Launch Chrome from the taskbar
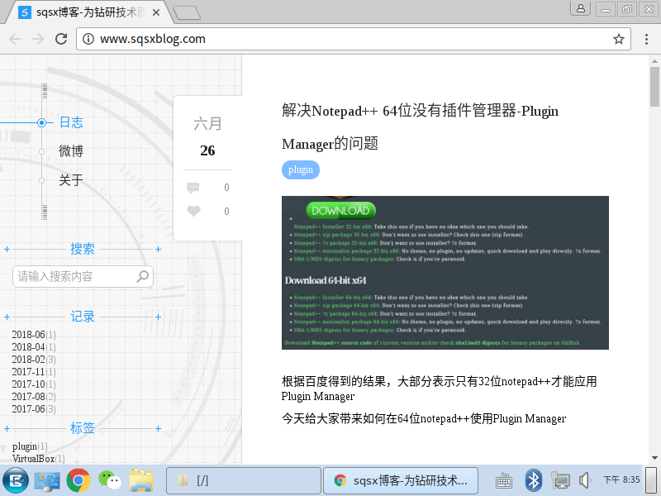The width and height of the screenshot is (661, 496). coord(78,480)
